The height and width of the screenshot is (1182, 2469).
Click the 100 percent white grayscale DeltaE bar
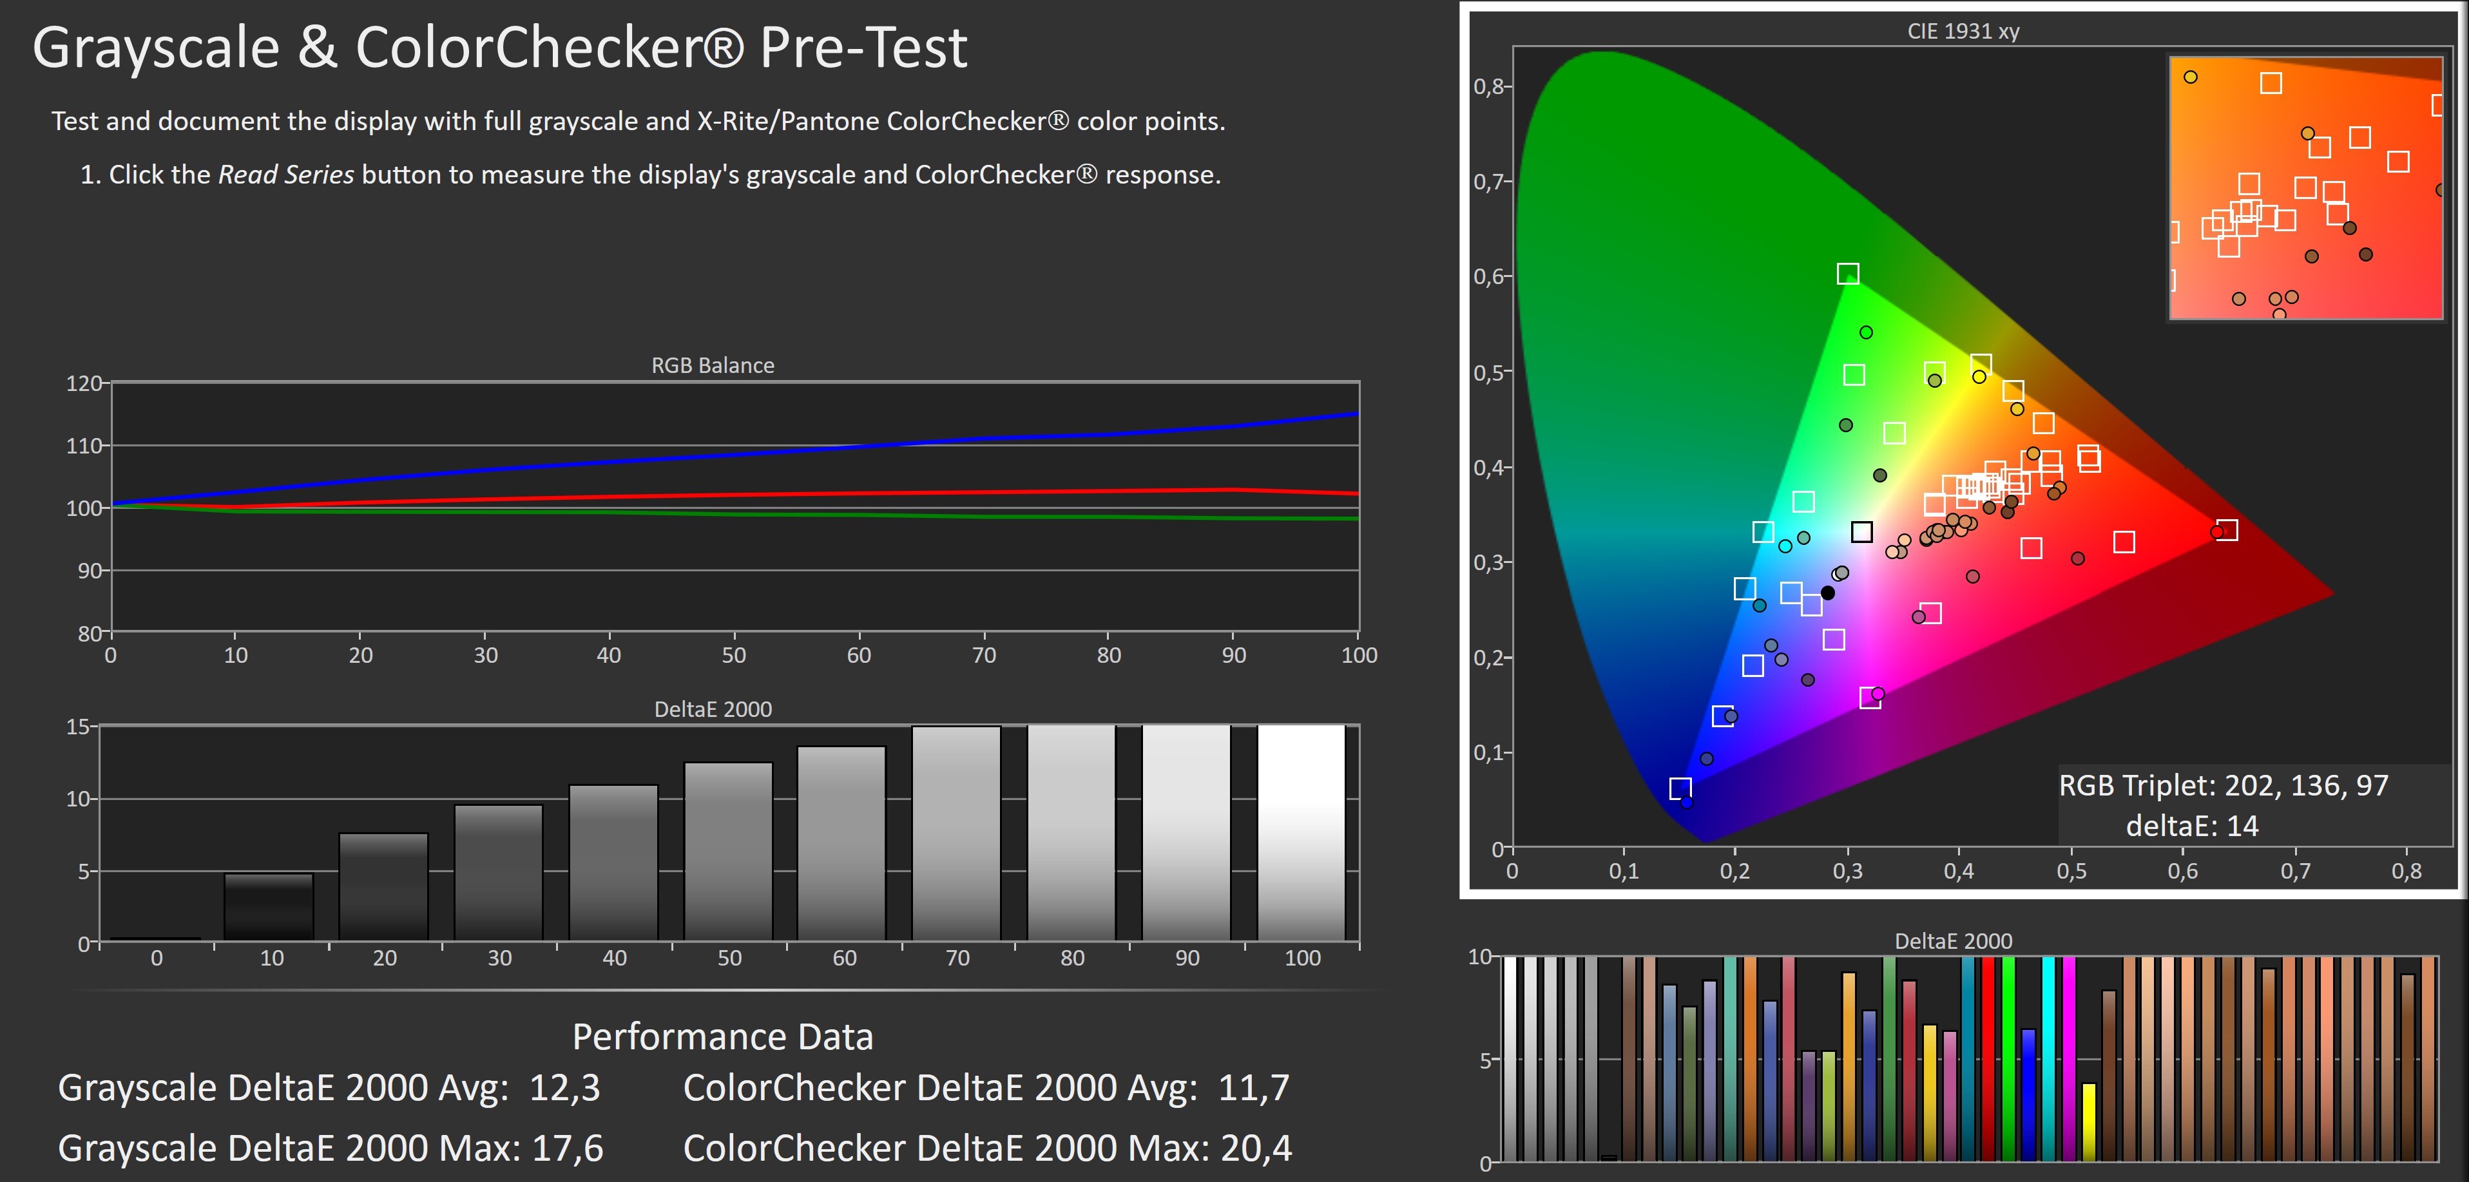click(1301, 832)
